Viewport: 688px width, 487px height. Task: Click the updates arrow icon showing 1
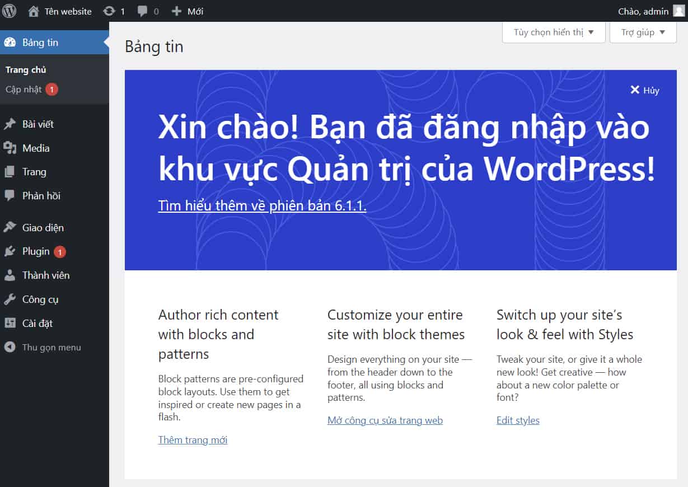(x=110, y=10)
